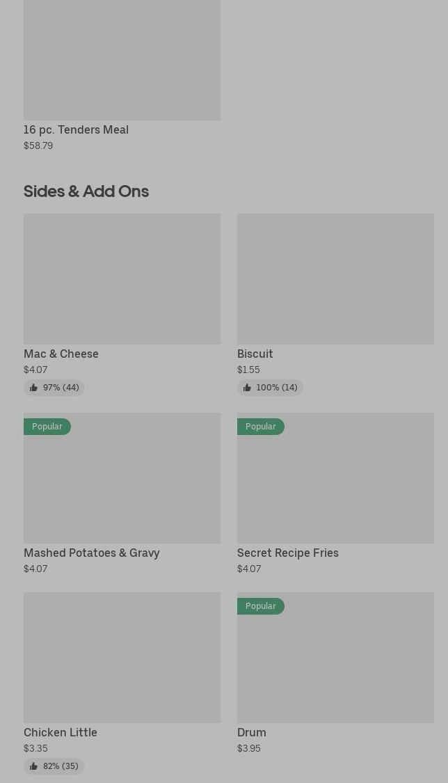Screen dimensions: 448x783
Task: Open the 16 pc. Tenders Meal image
Action: [x=122, y=60]
